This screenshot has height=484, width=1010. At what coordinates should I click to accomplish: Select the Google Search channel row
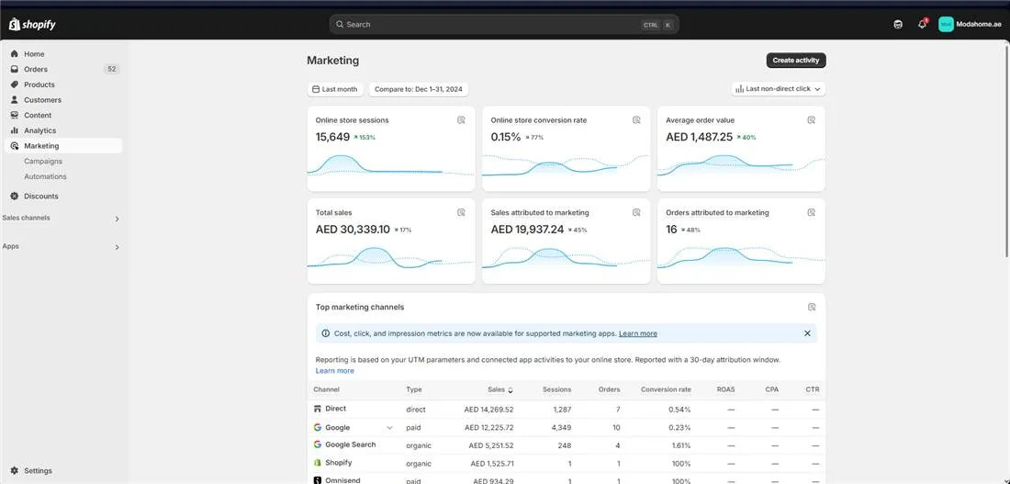pyautogui.click(x=567, y=445)
